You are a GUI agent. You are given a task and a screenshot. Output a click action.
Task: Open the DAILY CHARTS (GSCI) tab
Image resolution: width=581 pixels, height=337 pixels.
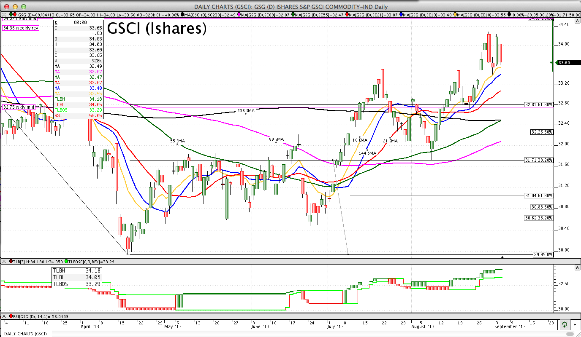click(x=26, y=334)
